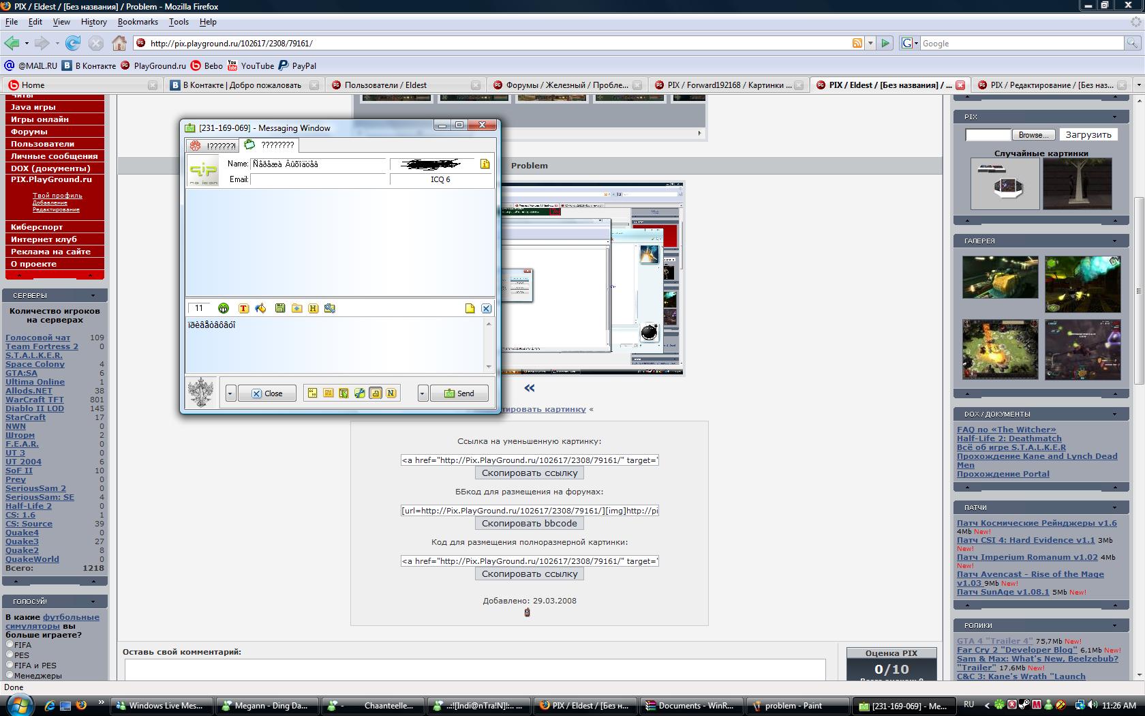Open the PayPal bookmark
Image resolution: width=1145 pixels, height=716 pixels.
297,65
